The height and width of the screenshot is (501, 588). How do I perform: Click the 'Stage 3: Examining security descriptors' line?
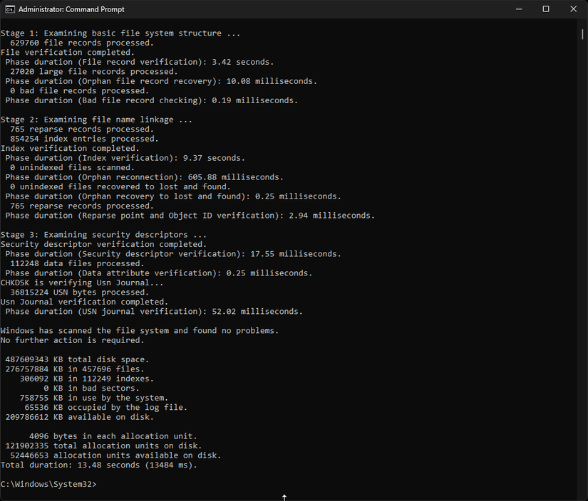(x=103, y=235)
